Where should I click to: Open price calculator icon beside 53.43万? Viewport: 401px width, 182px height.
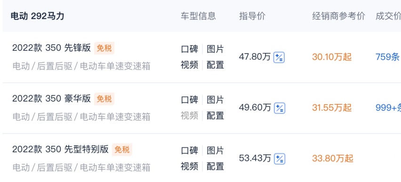280,159
